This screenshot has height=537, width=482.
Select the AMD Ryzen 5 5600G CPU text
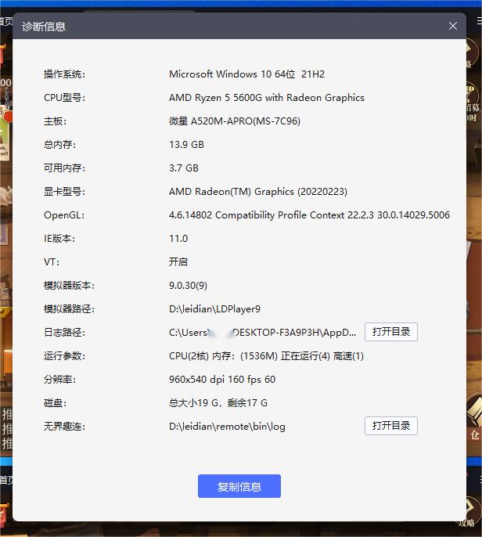pyautogui.click(x=266, y=98)
